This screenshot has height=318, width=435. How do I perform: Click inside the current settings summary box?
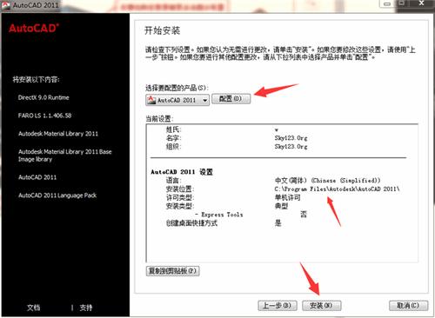[282, 193]
